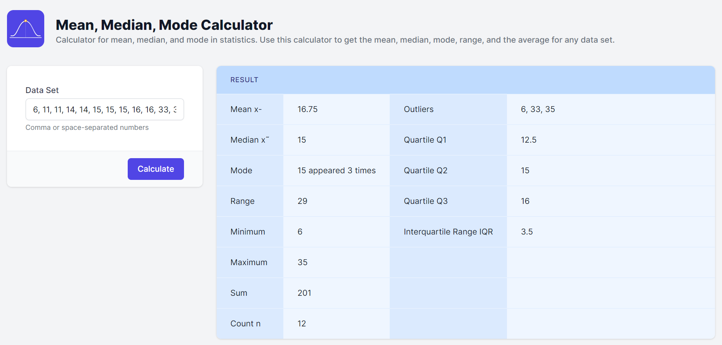Click the IQR value 3.5
The width and height of the screenshot is (722, 345).
tap(527, 232)
